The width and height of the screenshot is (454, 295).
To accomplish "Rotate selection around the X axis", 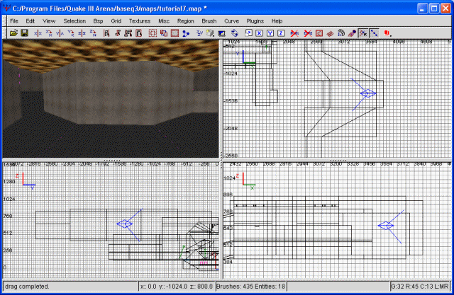I will click(49, 33).
